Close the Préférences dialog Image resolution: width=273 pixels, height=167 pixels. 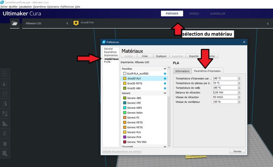[244, 42]
